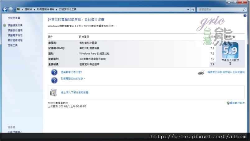Select the 處理器 row label

point(53,43)
